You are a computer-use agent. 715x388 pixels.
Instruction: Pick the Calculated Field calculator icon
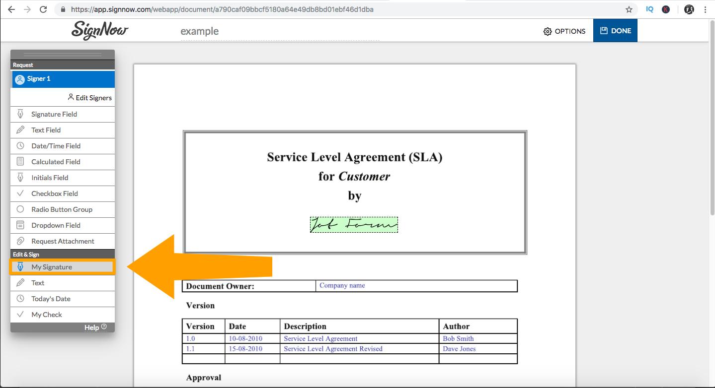[20, 162]
